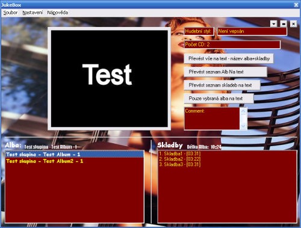Image resolution: width=301 pixels, height=228 pixels.
Task: Click 'Převést seznam Alb Na text' button
Action: tap(226, 72)
